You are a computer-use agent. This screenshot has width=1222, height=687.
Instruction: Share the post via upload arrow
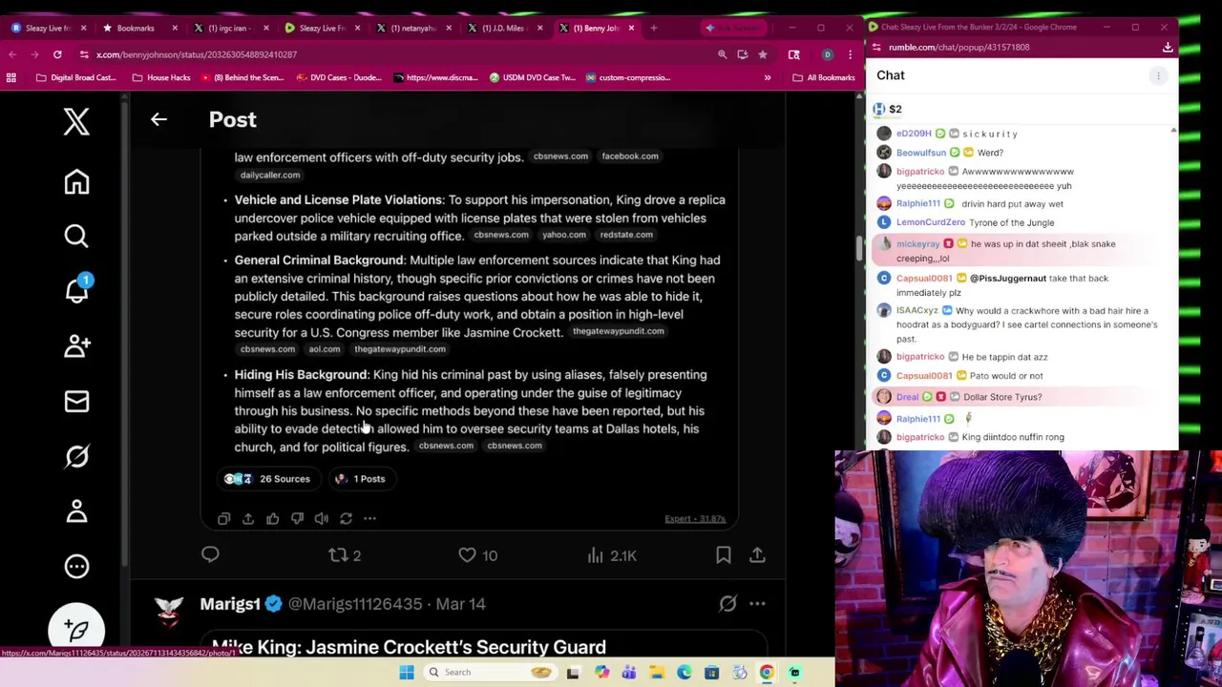tap(757, 555)
